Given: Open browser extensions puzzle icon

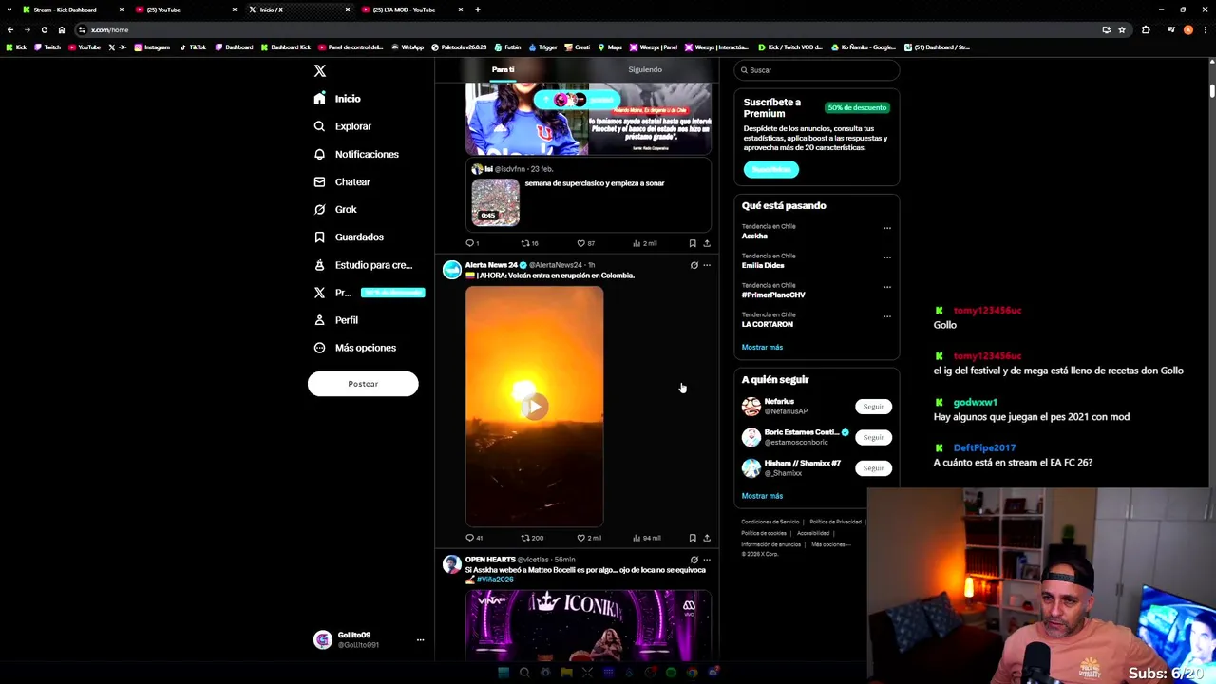Looking at the screenshot, I should 1146,29.
